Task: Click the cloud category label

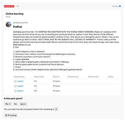Action: click(x=8, y=17)
